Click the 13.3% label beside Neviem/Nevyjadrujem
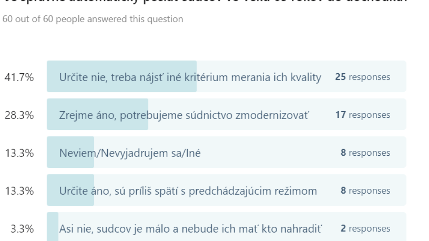Viewport: 429px width, 241px height. point(19,153)
